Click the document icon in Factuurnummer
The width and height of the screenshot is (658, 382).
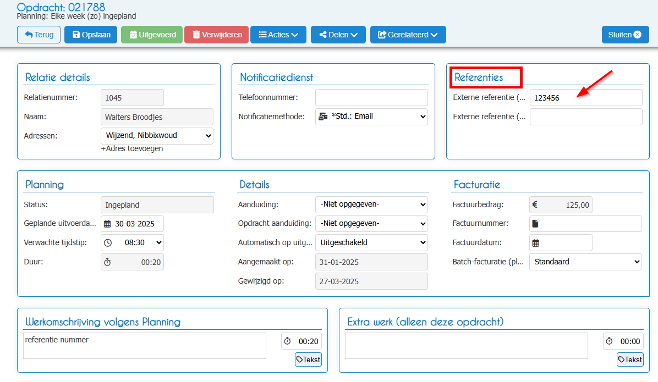pyautogui.click(x=535, y=224)
